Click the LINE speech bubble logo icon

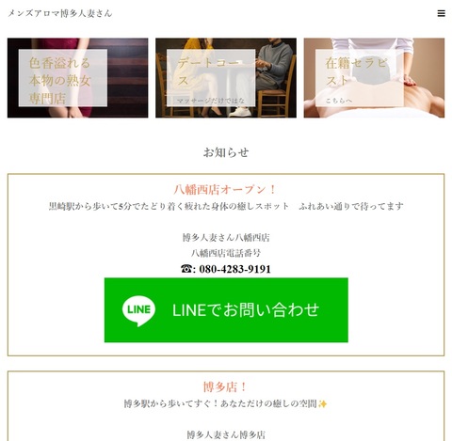point(138,310)
